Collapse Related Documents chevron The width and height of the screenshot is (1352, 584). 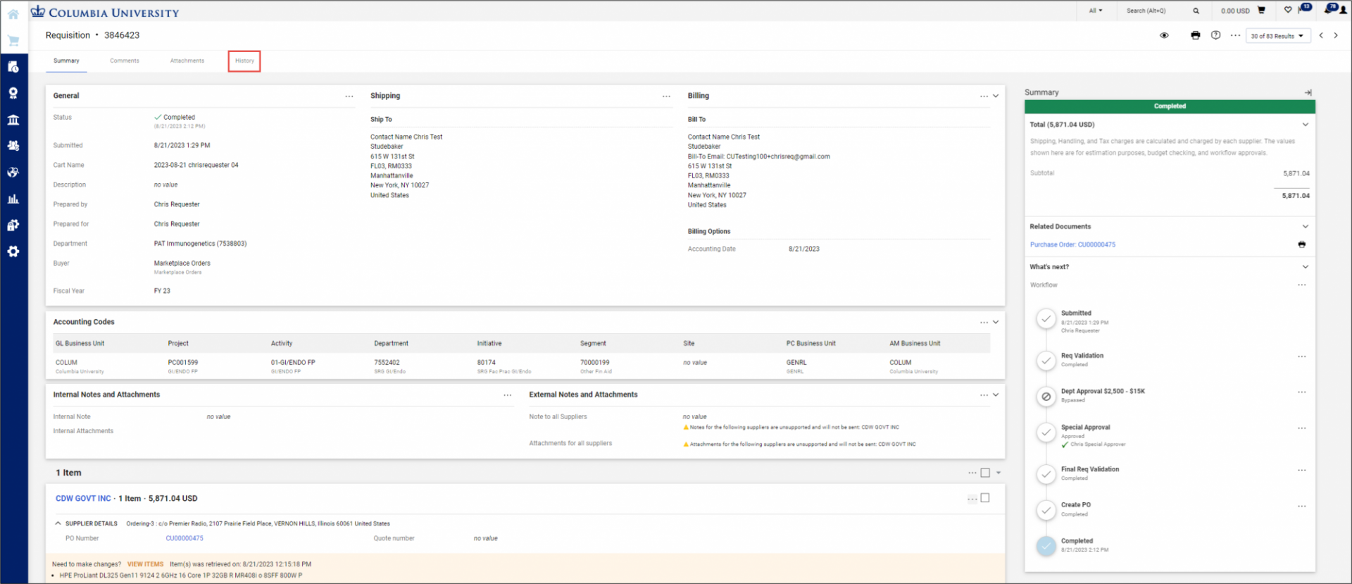(1306, 227)
